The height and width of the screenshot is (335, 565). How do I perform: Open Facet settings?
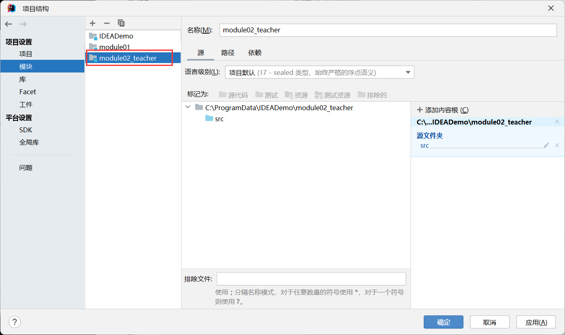coord(27,92)
